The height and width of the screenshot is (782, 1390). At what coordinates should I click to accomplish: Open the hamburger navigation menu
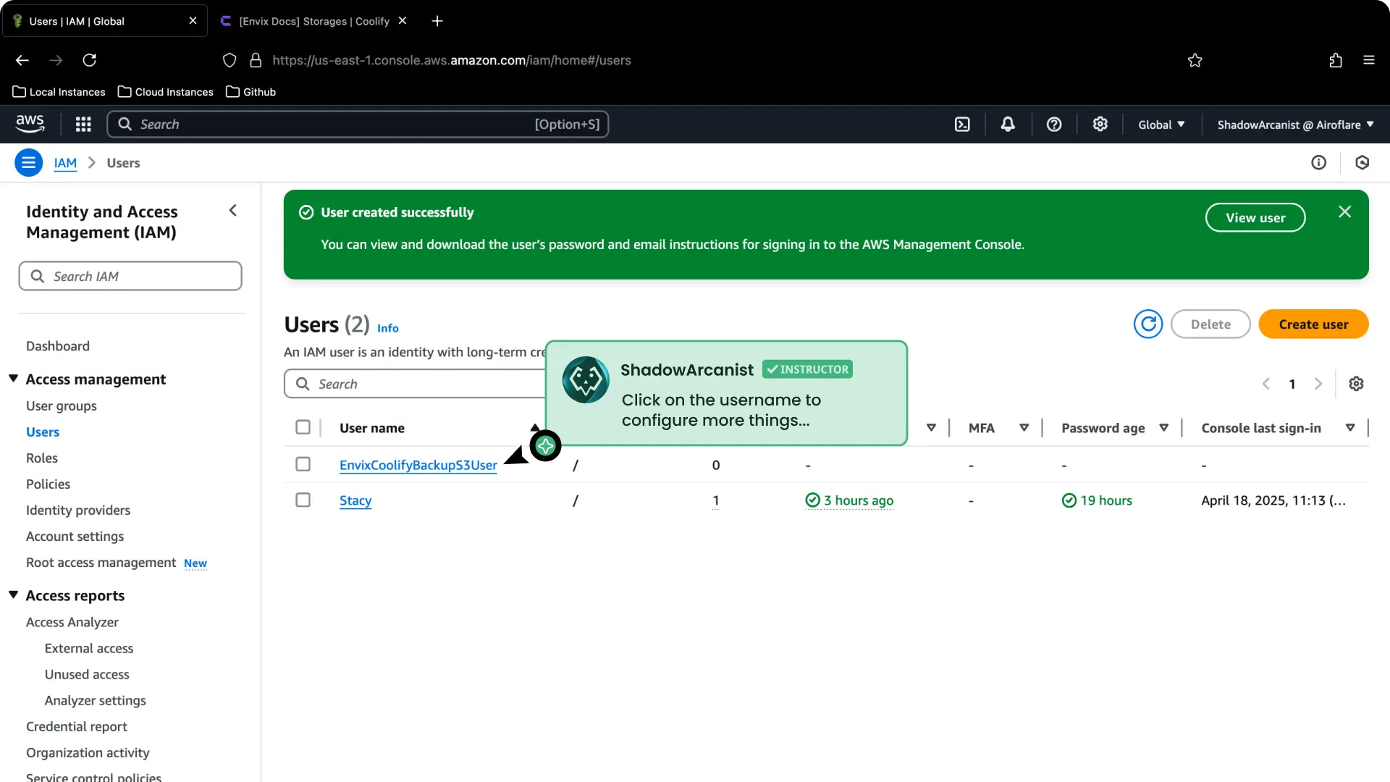pyautogui.click(x=28, y=162)
